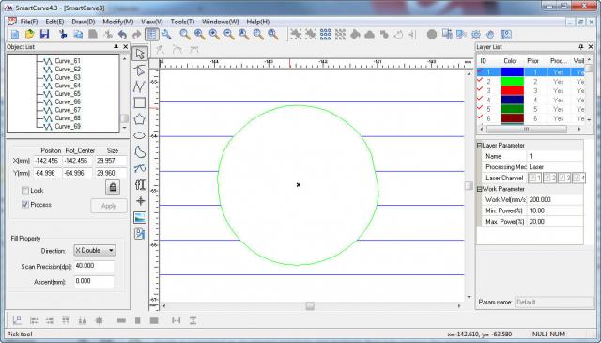
Task: Click the Undo arrow icon
Action: pos(122,35)
